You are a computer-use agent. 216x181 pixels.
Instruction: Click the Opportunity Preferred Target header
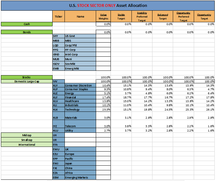(x=183, y=17)
